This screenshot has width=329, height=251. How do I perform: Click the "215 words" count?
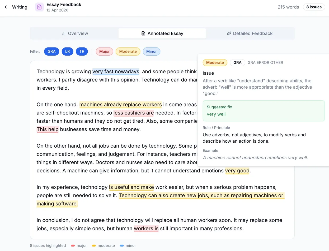click(288, 7)
